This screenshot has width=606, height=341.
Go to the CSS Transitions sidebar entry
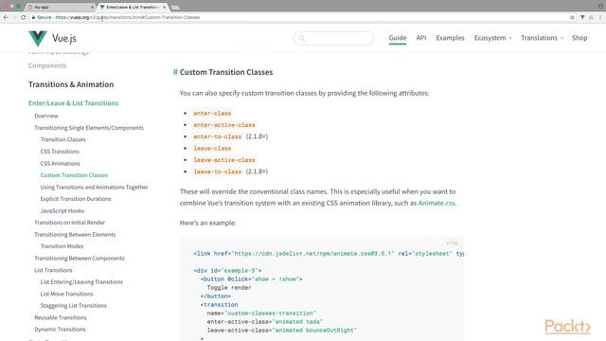tap(60, 152)
